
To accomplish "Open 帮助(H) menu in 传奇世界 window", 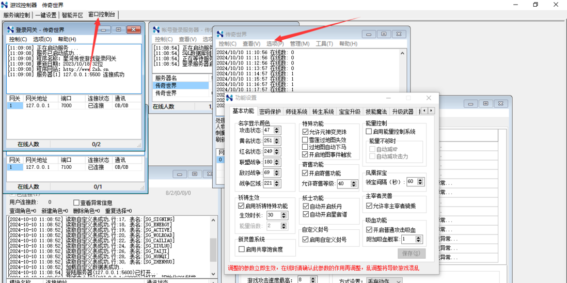I will [x=348, y=44].
